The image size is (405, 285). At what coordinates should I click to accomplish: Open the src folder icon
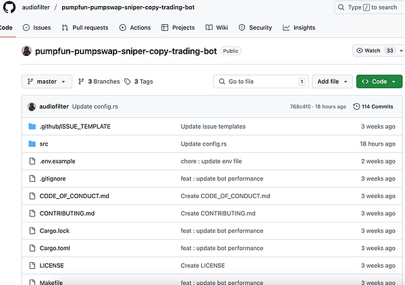tap(32, 144)
